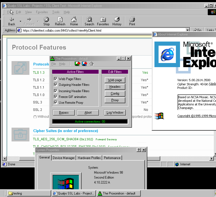Click the Protocols heading link

point(41,64)
